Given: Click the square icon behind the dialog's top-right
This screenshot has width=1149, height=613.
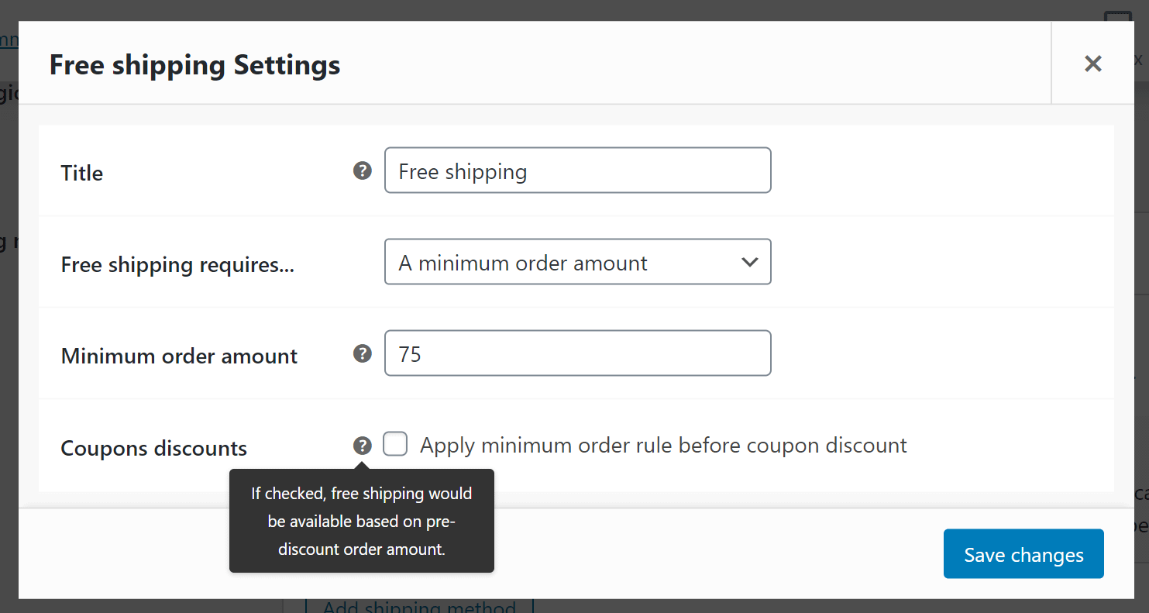Looking at the screenshot, I should 1119,17.
